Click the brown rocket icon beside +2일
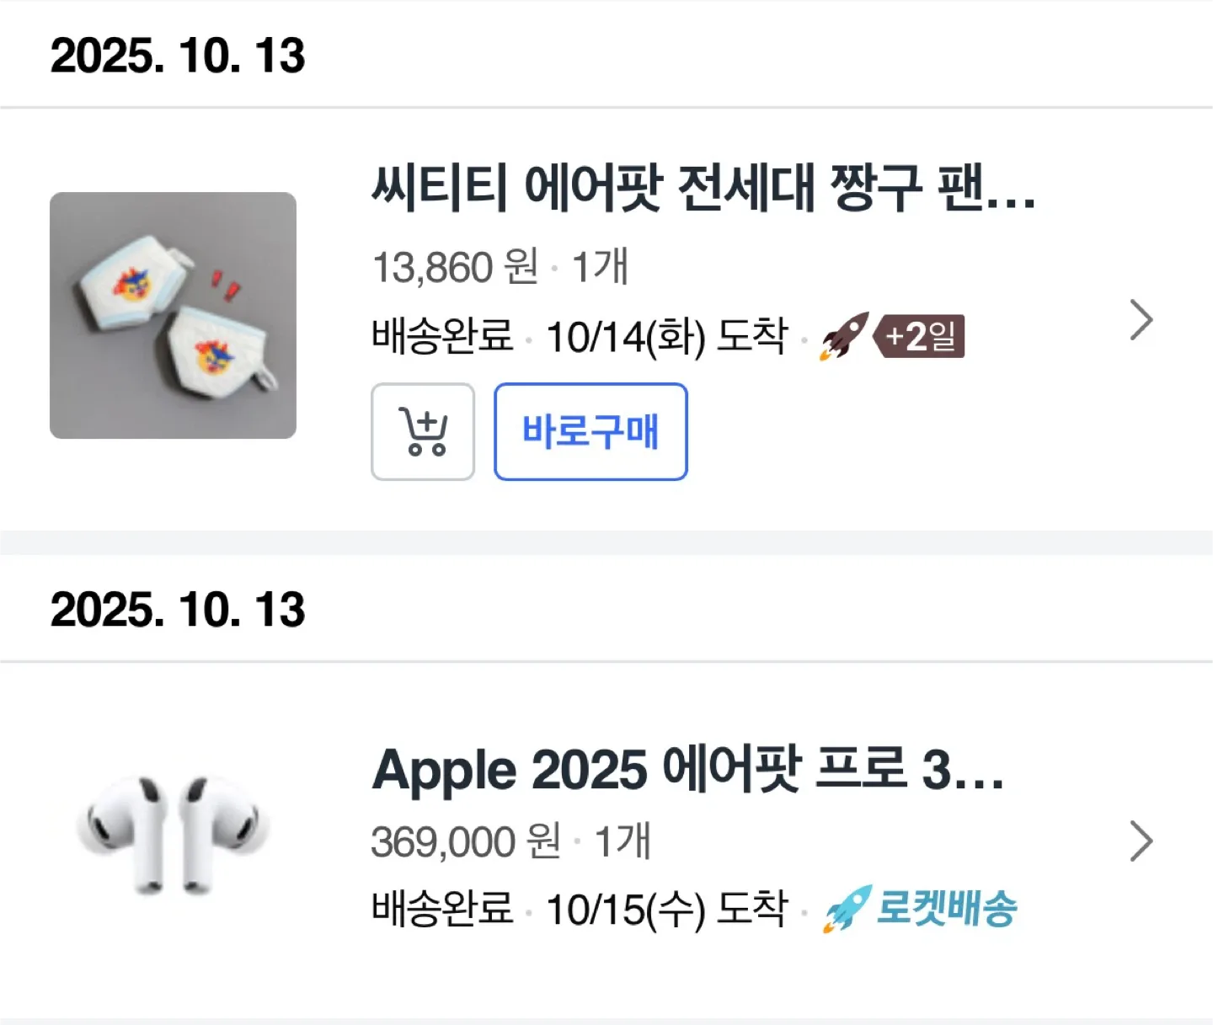The width and height of the screenshot is (1213, 1025). 844,335
